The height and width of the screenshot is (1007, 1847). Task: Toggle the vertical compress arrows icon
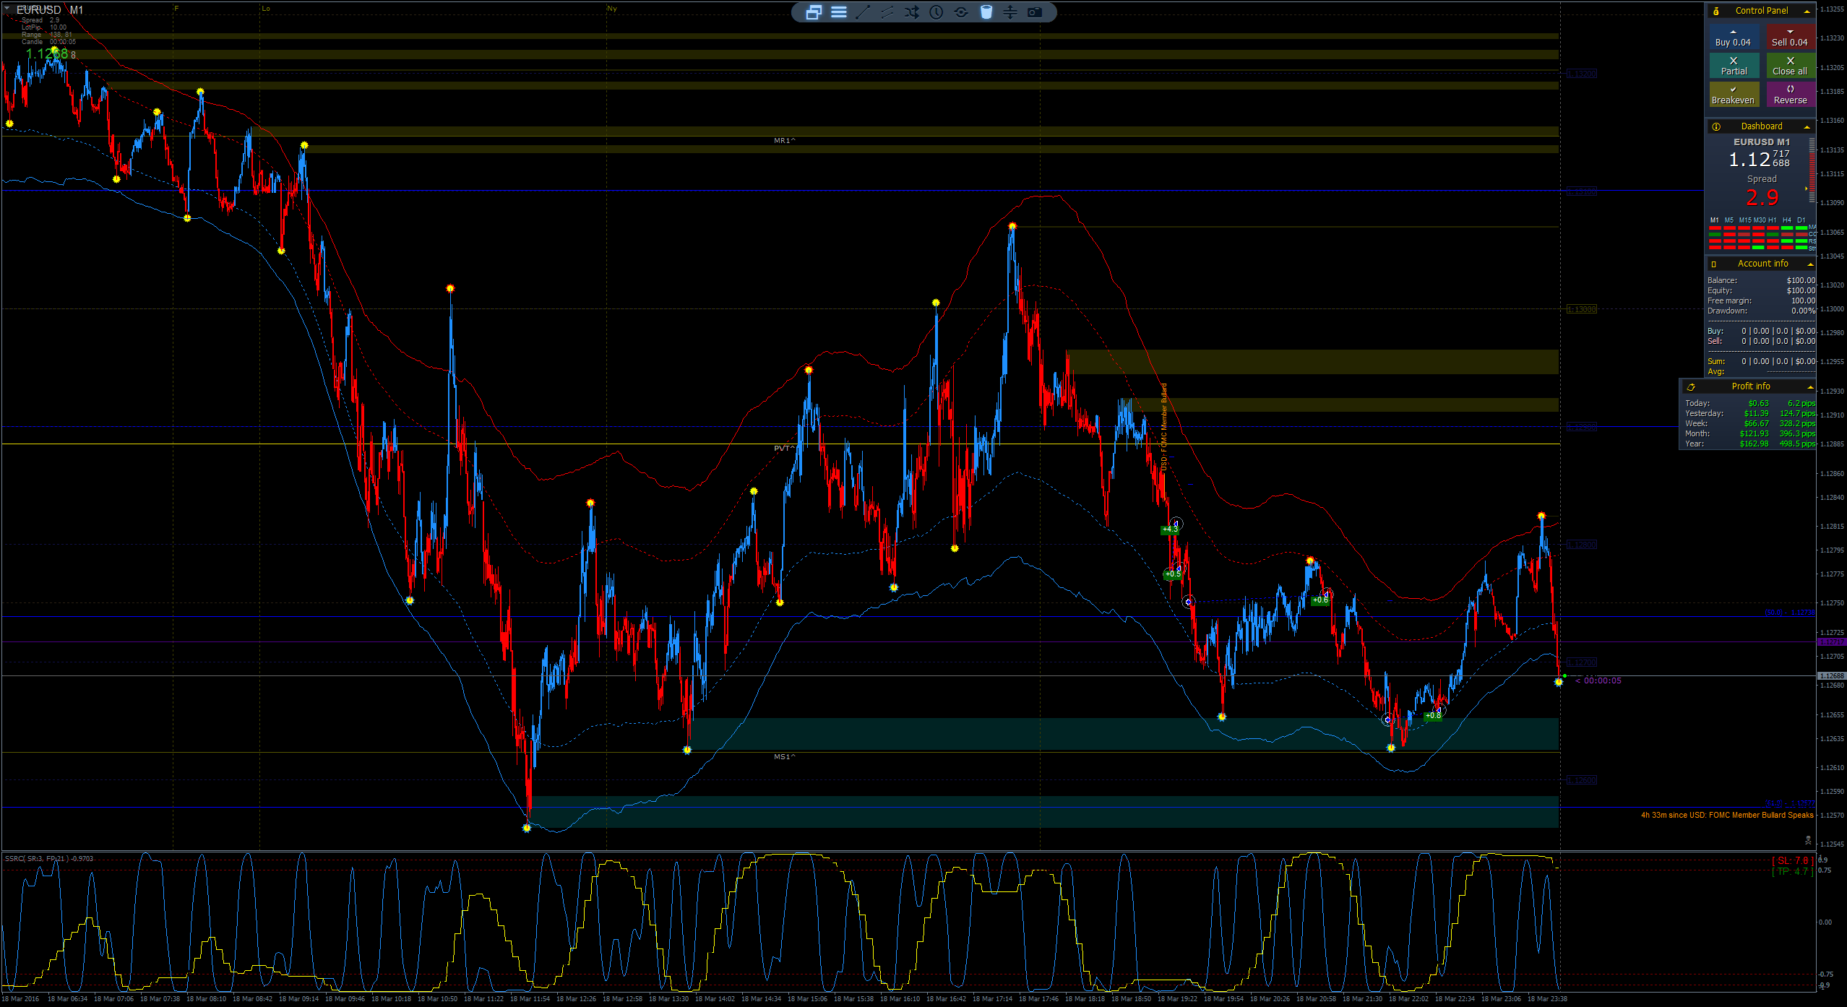click(x=1010, y=12)
